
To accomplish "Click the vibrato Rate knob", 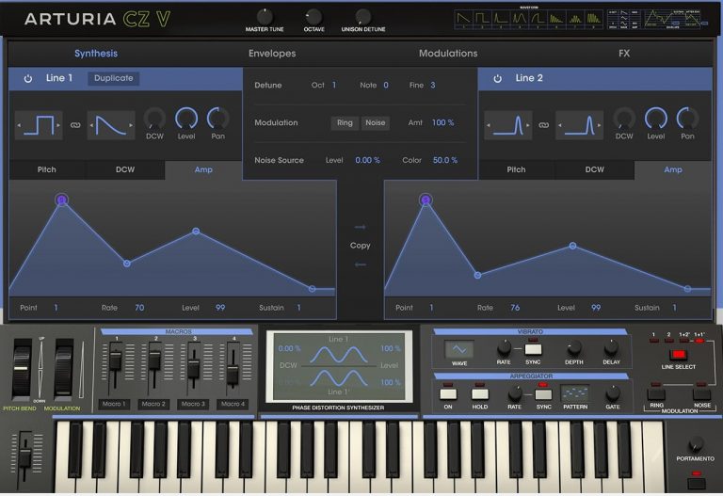I will [504, 347].
